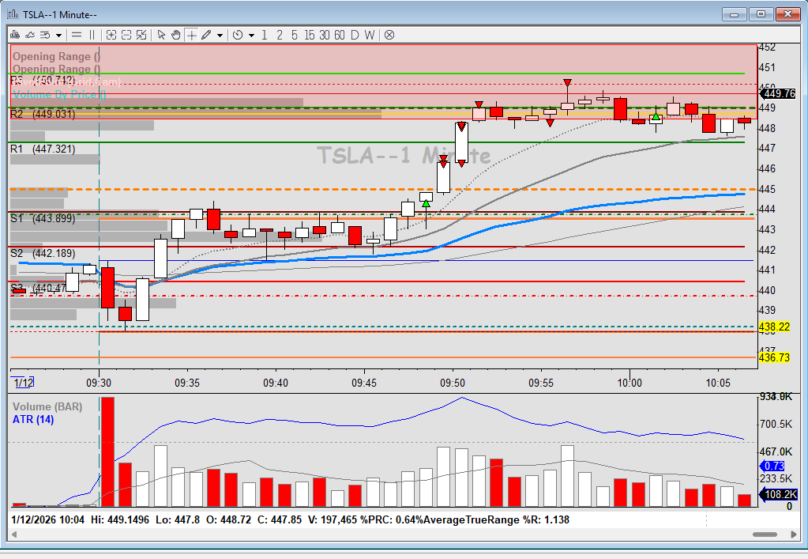Switch to 2 minute interval
Viewport: 808px width, 559px height.
[280, 35]
